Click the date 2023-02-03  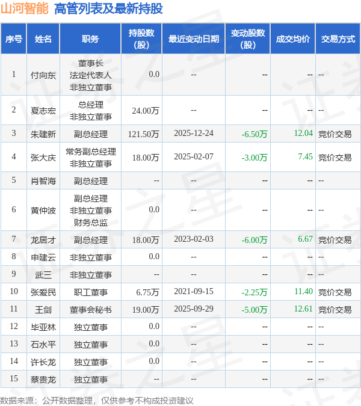coord(194,239)
